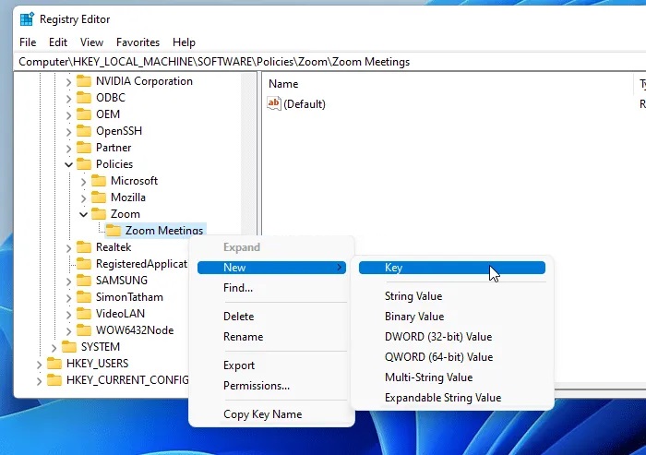The height and width of the screenshot is (455, 646).
Task: Select the VideoLAN tree item
Action: (120, 314)
